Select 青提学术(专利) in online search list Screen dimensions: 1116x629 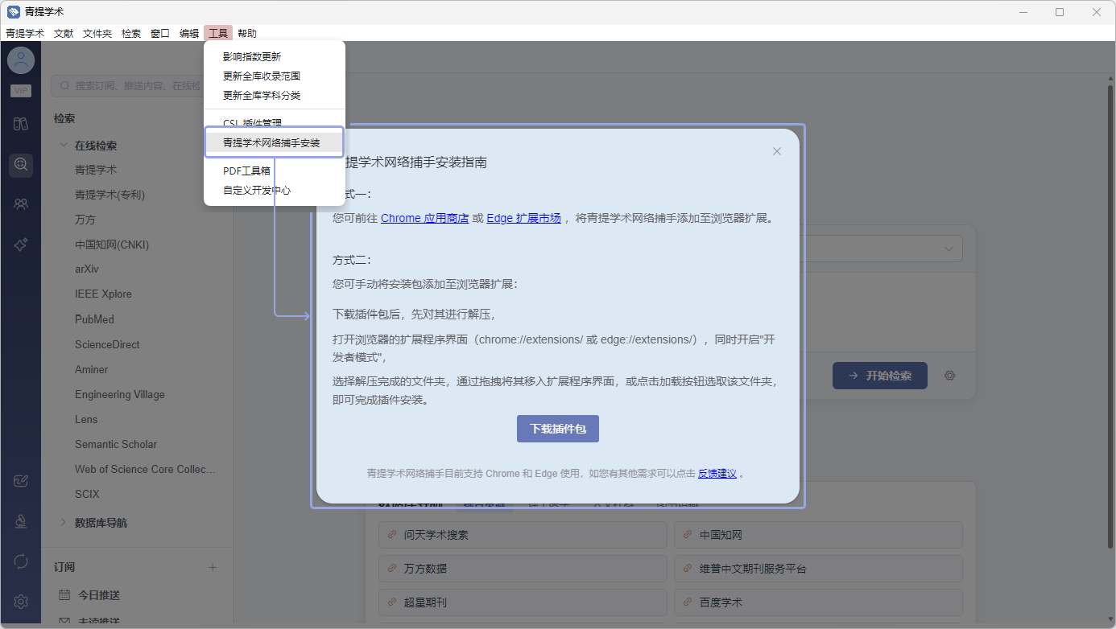(x=110, y=195)
